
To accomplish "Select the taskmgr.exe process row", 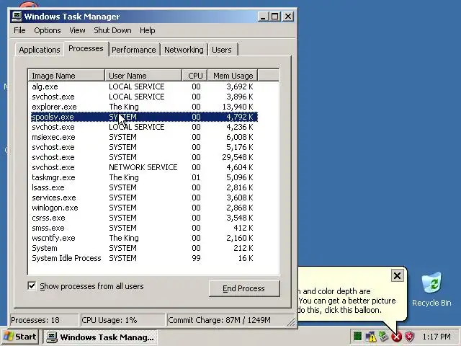I will [x=144, y=177].
